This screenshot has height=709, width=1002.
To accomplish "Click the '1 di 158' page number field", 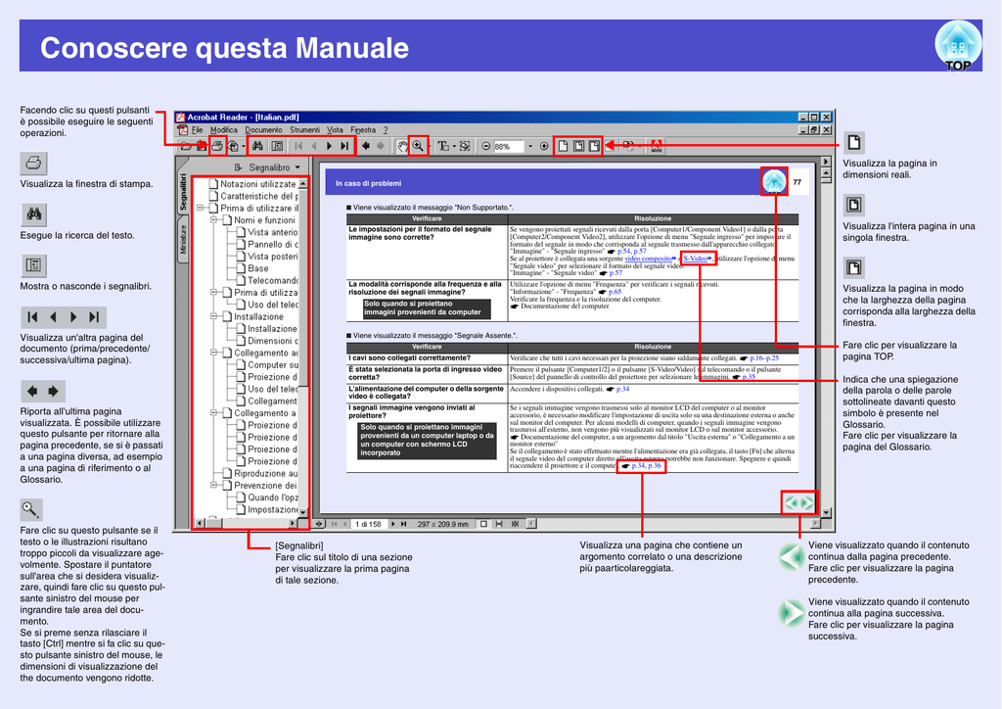I will [x=369, y=524].
